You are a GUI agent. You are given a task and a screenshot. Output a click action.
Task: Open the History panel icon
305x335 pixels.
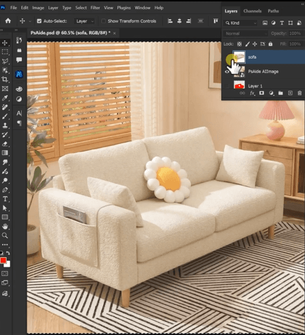(x=19, y=40)
